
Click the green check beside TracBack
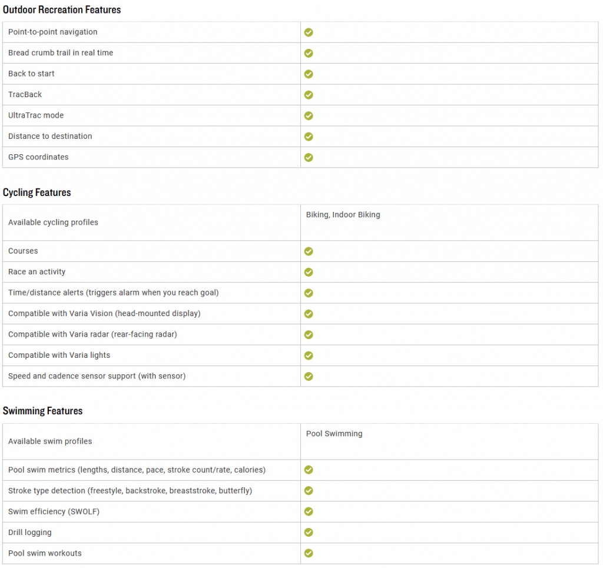pos(309,95)
